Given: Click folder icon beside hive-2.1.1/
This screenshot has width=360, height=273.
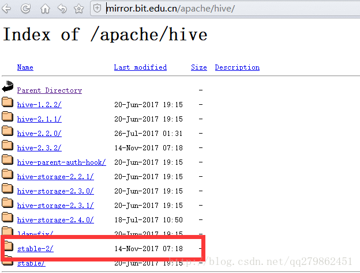Looking at the screenshot, I should (7, 116).
